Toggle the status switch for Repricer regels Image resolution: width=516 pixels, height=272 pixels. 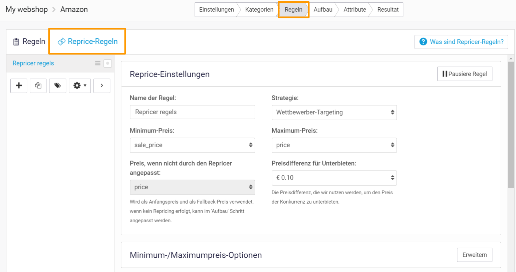[x=107, y=63]
